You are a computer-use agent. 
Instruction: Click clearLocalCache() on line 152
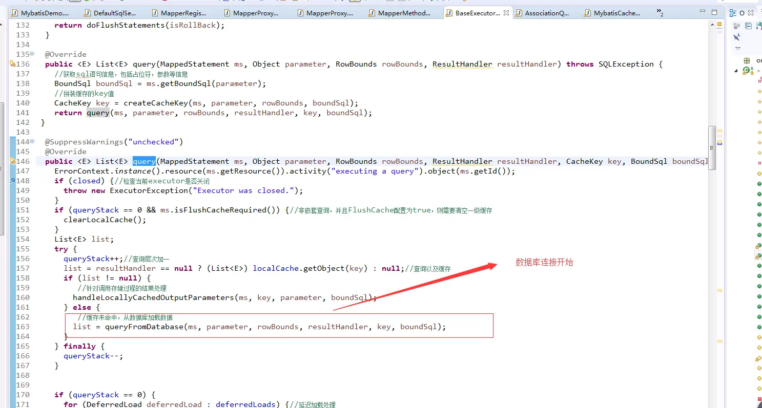[x=105, y=220]
